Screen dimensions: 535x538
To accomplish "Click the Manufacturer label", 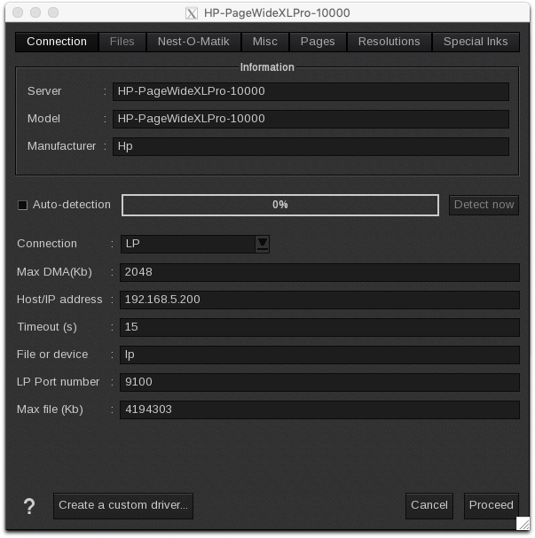I will 62,146.
